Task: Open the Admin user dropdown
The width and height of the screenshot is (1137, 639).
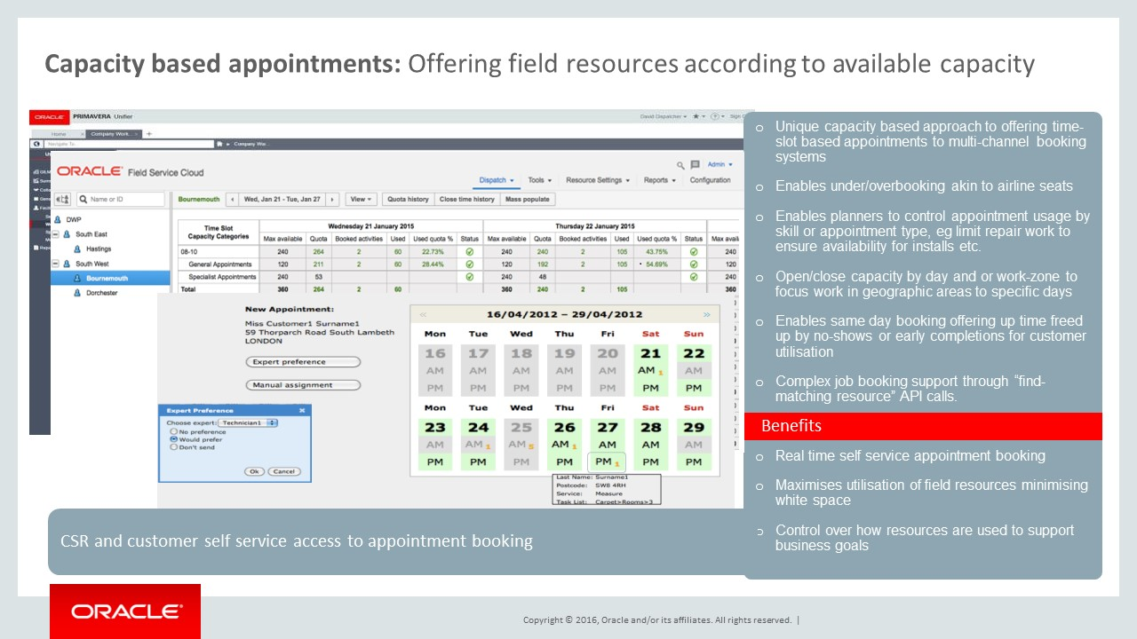Action: tap(720, 164)
